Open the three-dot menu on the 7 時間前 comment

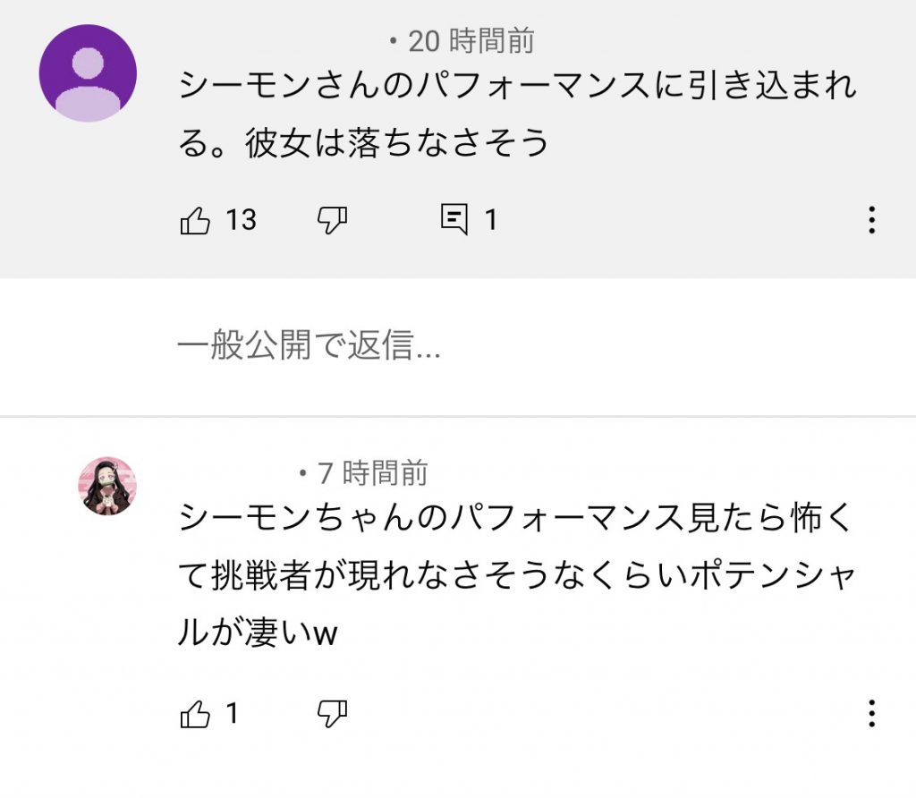(x=871, y=713)
